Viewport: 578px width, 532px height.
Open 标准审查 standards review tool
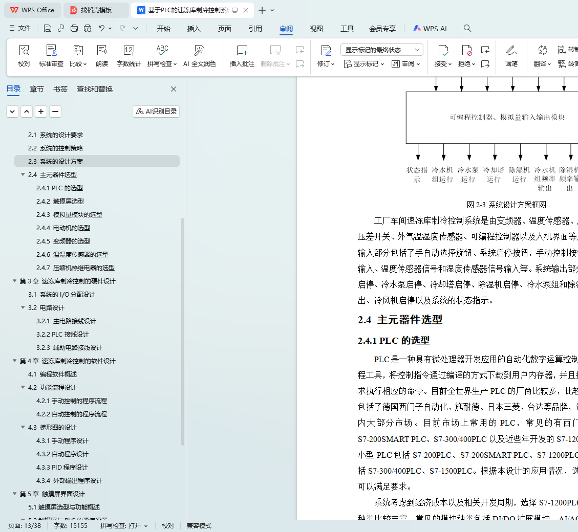tap(51, 56)
